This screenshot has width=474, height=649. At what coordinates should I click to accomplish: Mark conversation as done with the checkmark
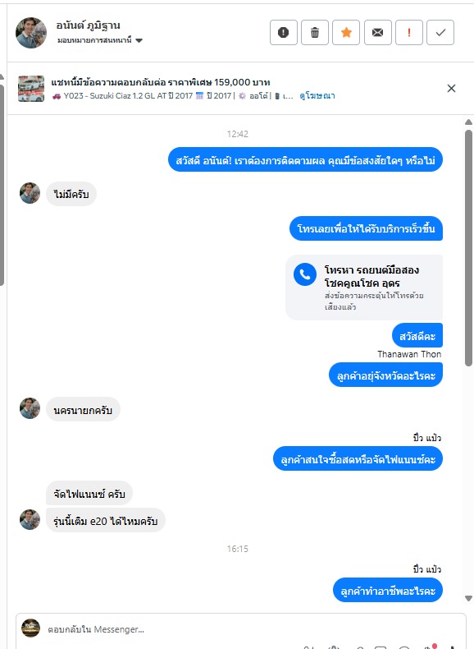[x=440, y=32]
